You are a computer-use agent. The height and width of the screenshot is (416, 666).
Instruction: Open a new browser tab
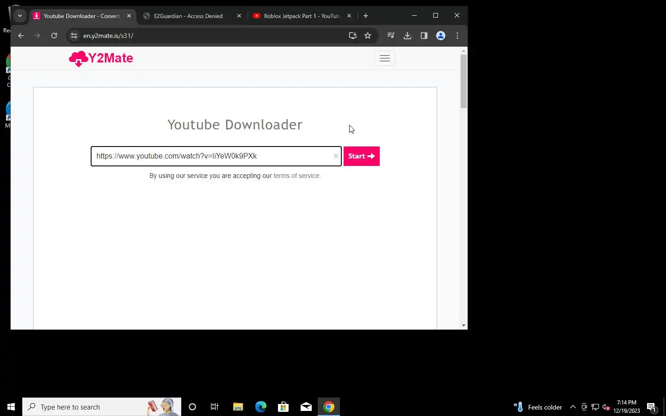click(366, 16)
